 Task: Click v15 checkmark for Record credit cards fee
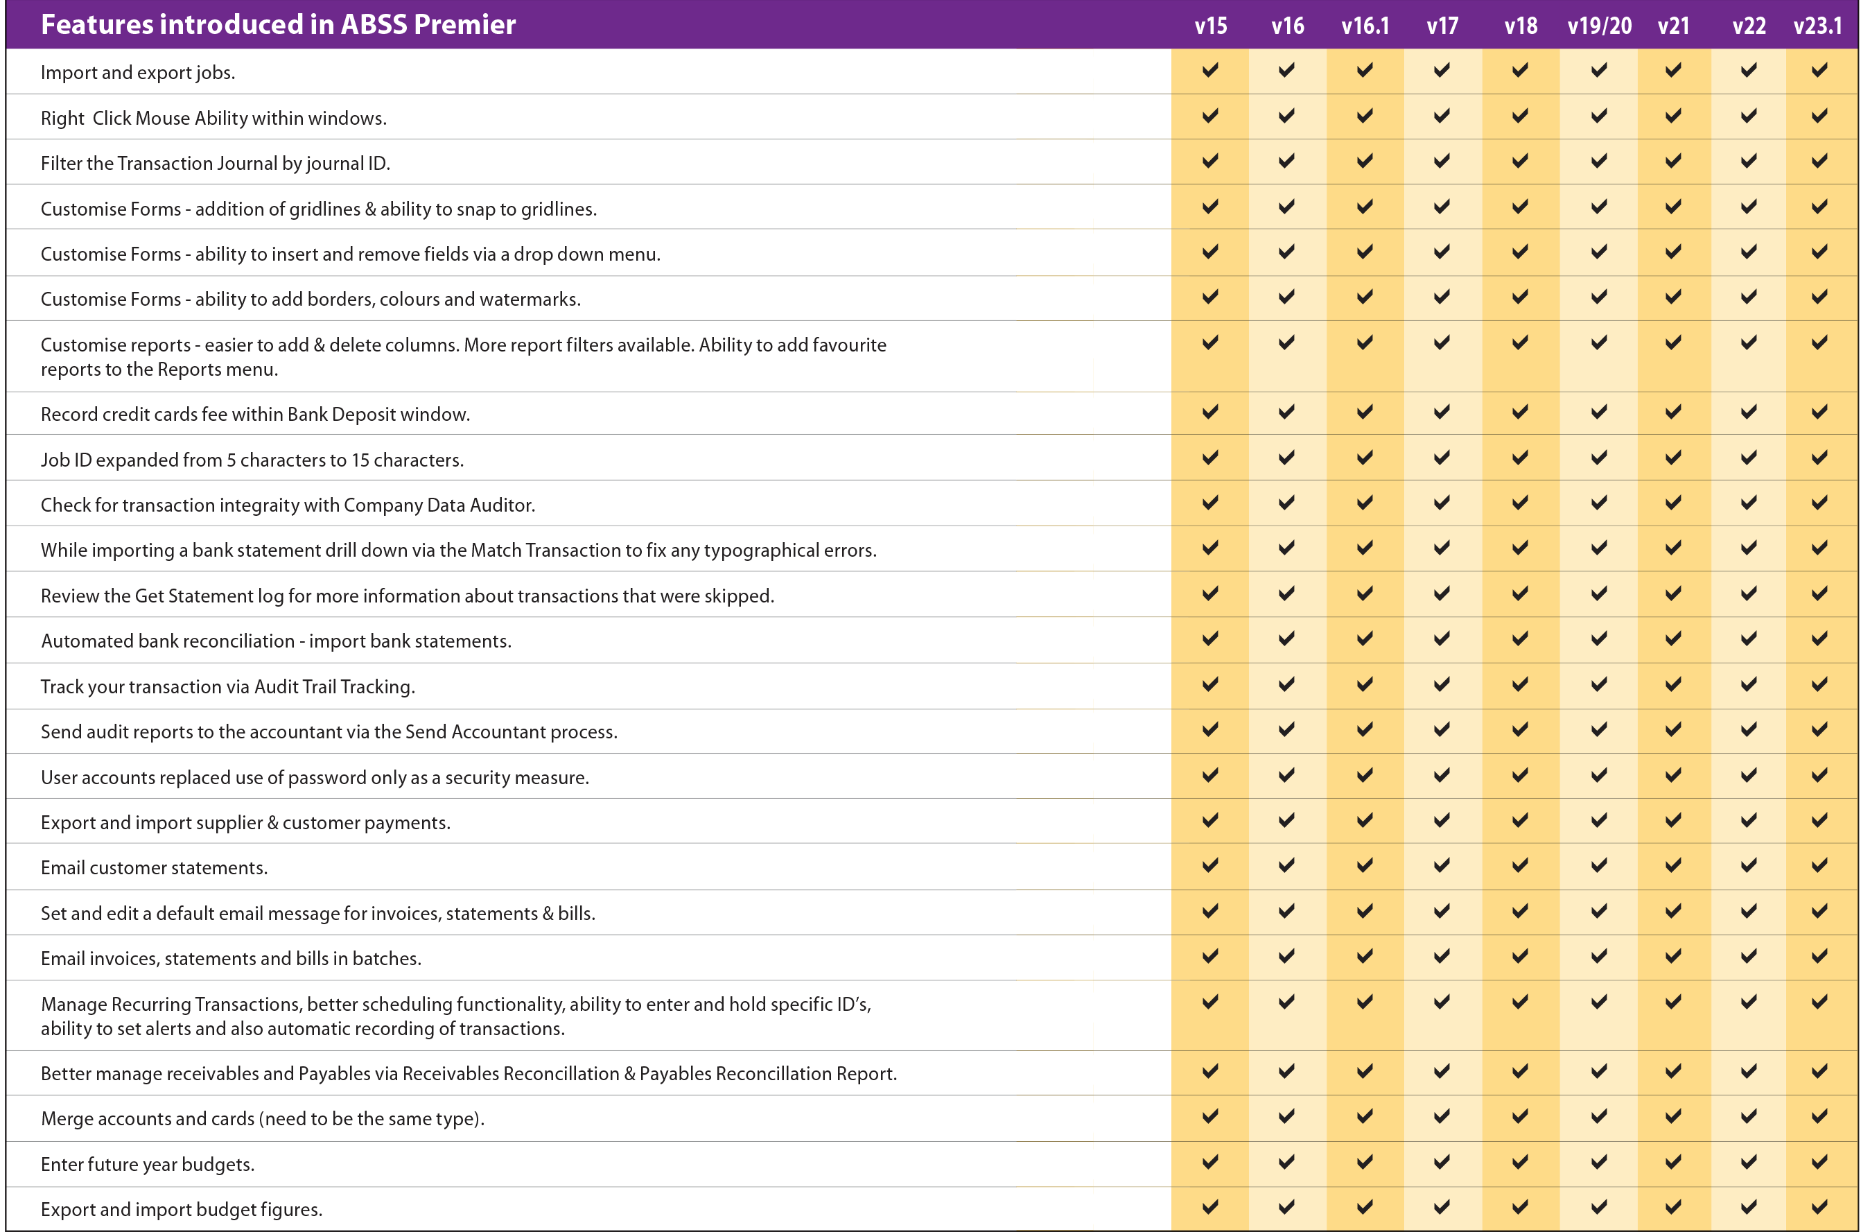click(x=1209, y=412)
